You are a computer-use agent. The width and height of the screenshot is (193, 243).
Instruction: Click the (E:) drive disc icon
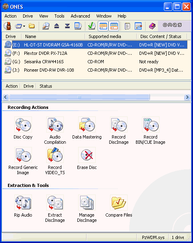pos(8,44)
